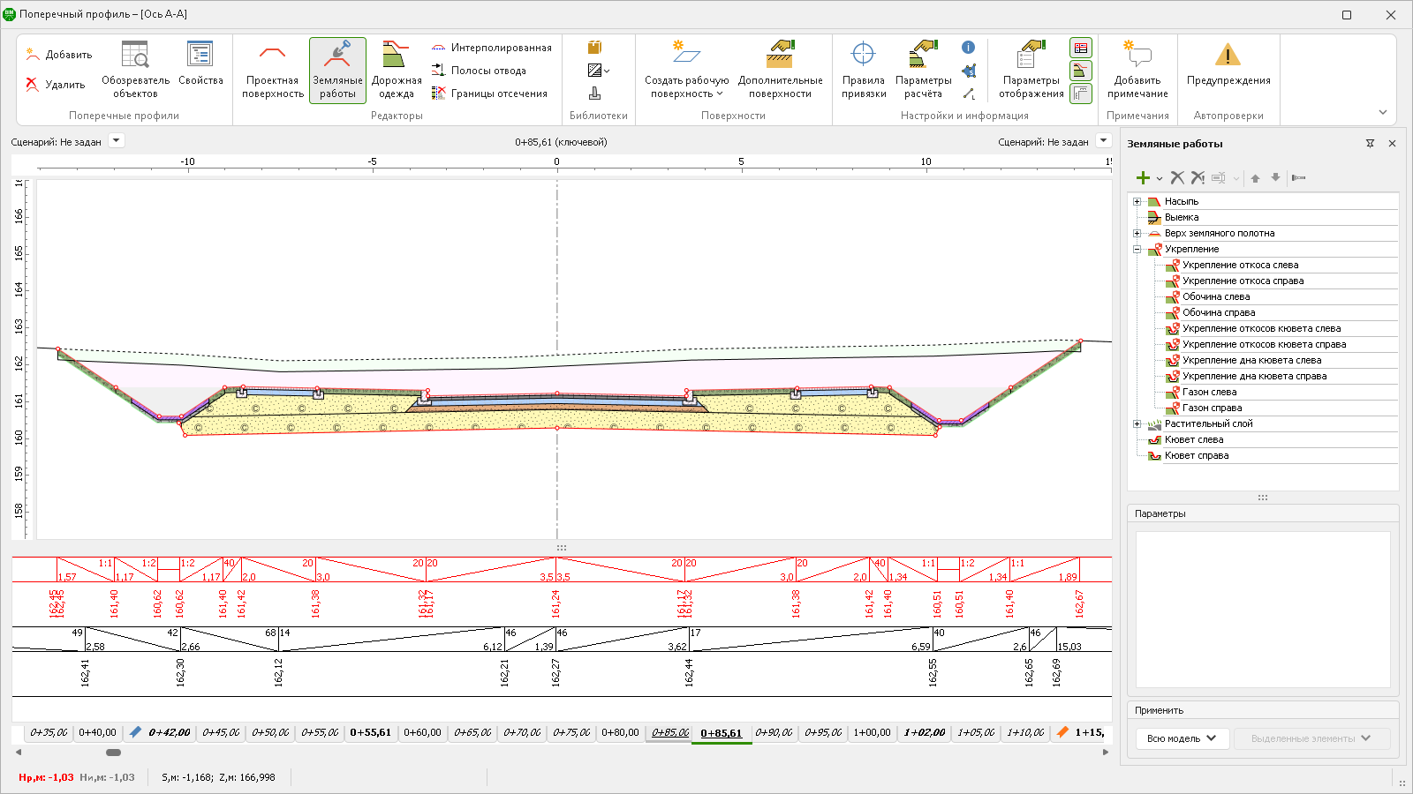Click the blue information icon in ribbon
The height and width of the screenshot is (794, 1413).
pyautogui.click(x=969, y=48)
